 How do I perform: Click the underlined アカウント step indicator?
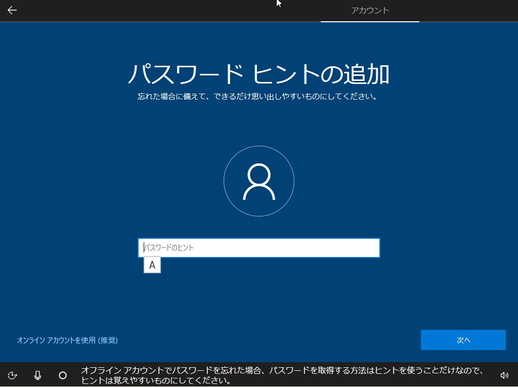click(370, 10)
